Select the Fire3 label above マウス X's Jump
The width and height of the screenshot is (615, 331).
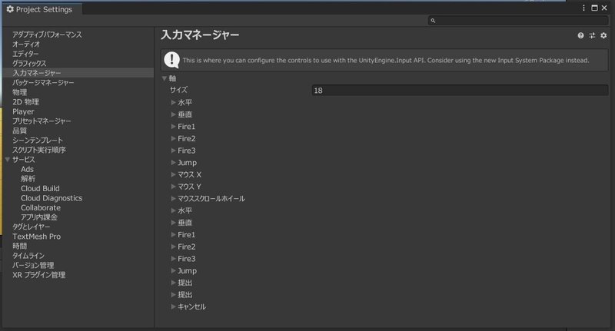pos(187,151)
